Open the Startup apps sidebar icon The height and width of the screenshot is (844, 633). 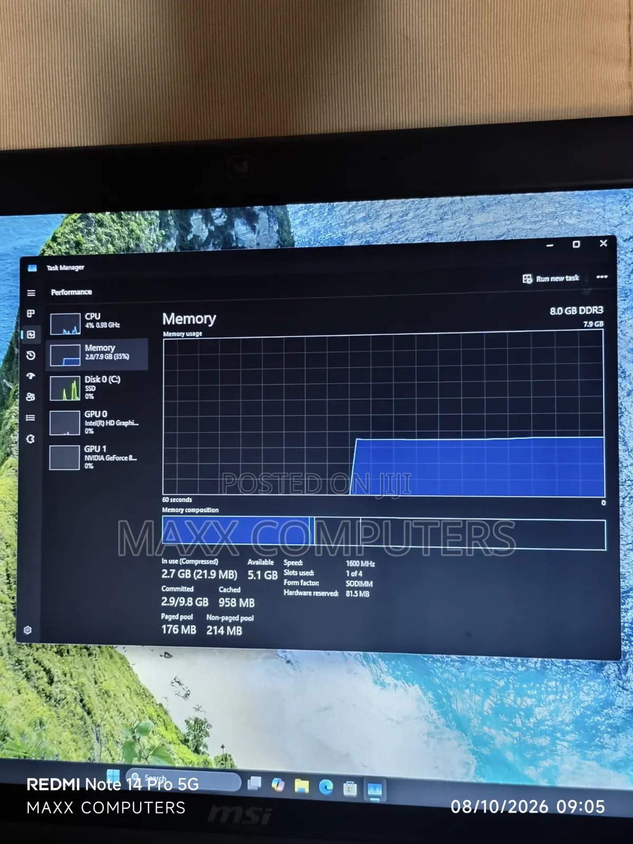(31, 376)
